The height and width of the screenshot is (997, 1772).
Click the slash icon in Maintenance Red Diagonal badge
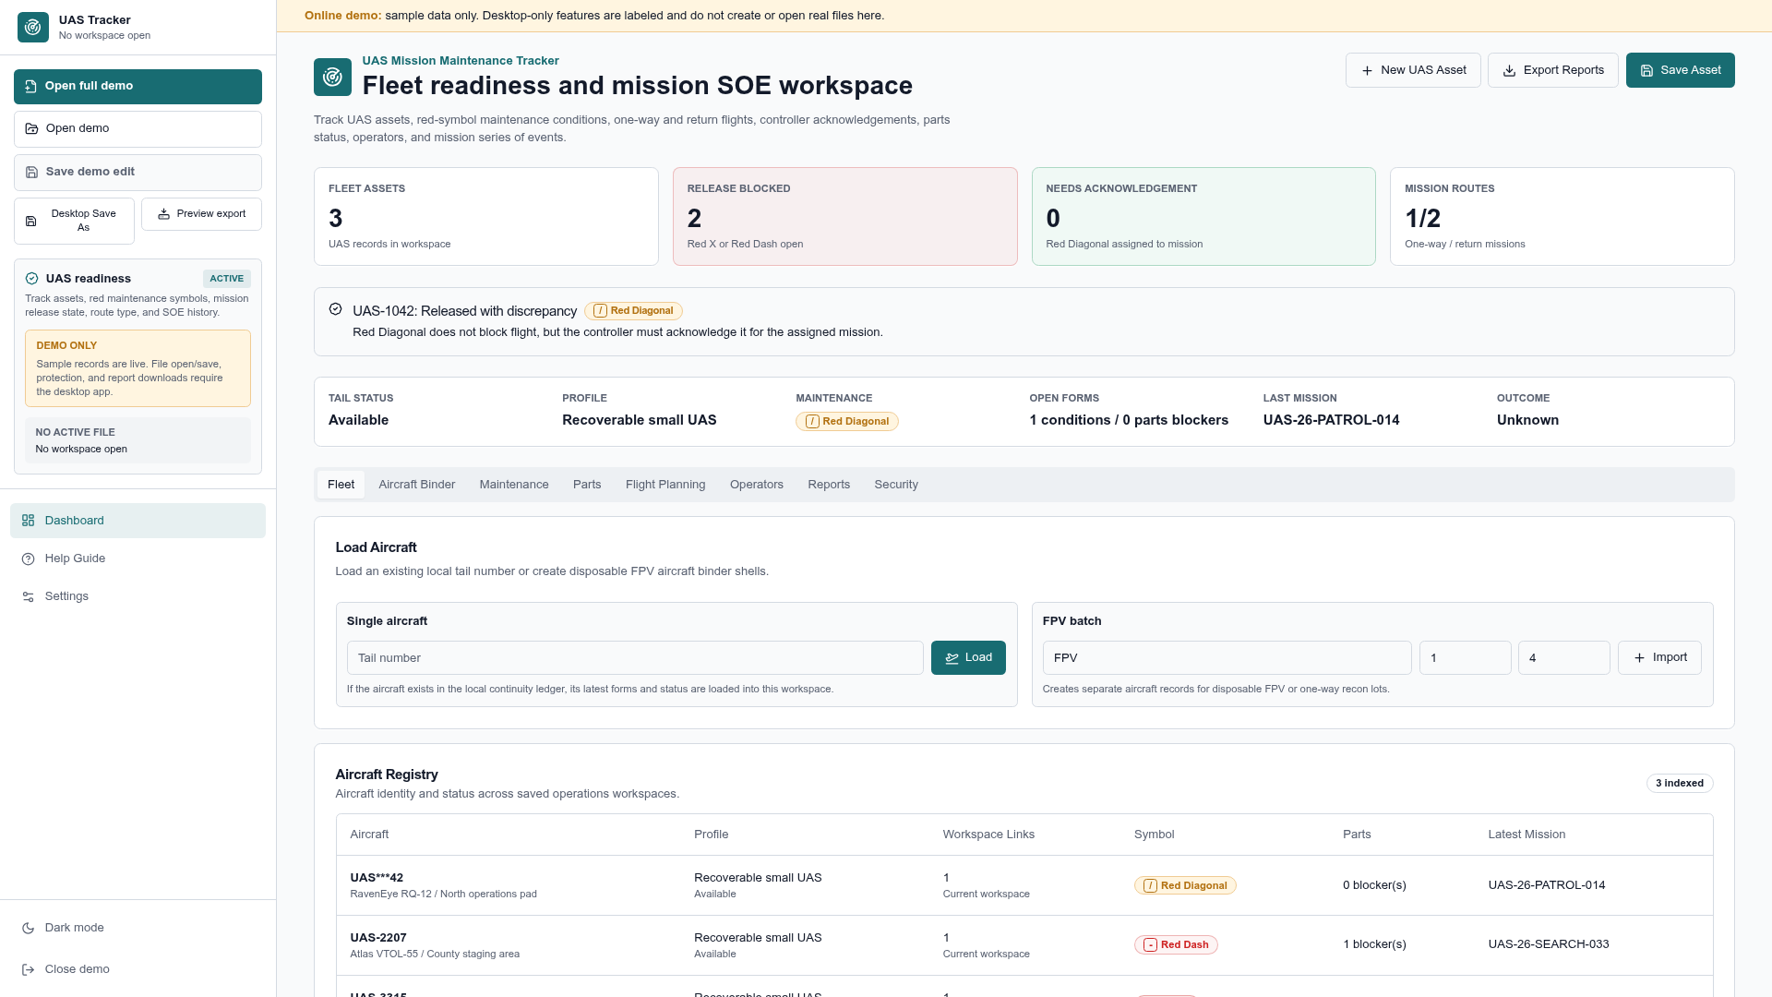click(812, 421)
